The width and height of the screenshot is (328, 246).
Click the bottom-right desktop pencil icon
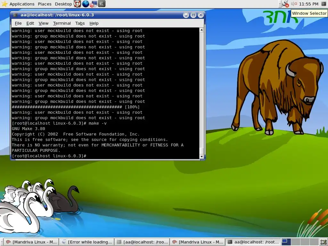[x=324, y=242]
